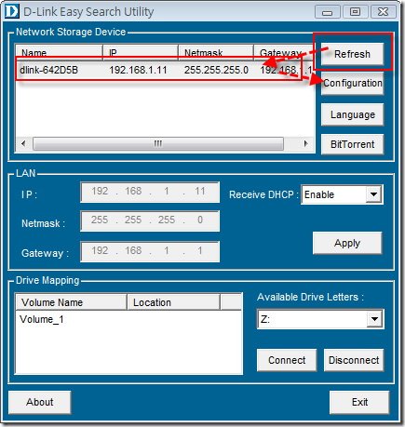Connect the selected volume
The width and height of the screenshot is (405, 427).
coord(287,360)
